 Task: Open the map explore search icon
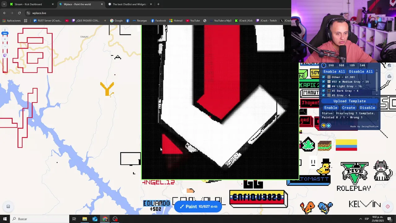[390, 66]
